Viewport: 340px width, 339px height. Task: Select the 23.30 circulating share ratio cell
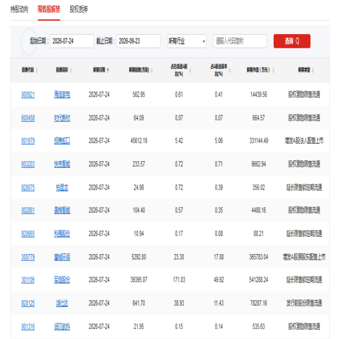coord(179,257)
